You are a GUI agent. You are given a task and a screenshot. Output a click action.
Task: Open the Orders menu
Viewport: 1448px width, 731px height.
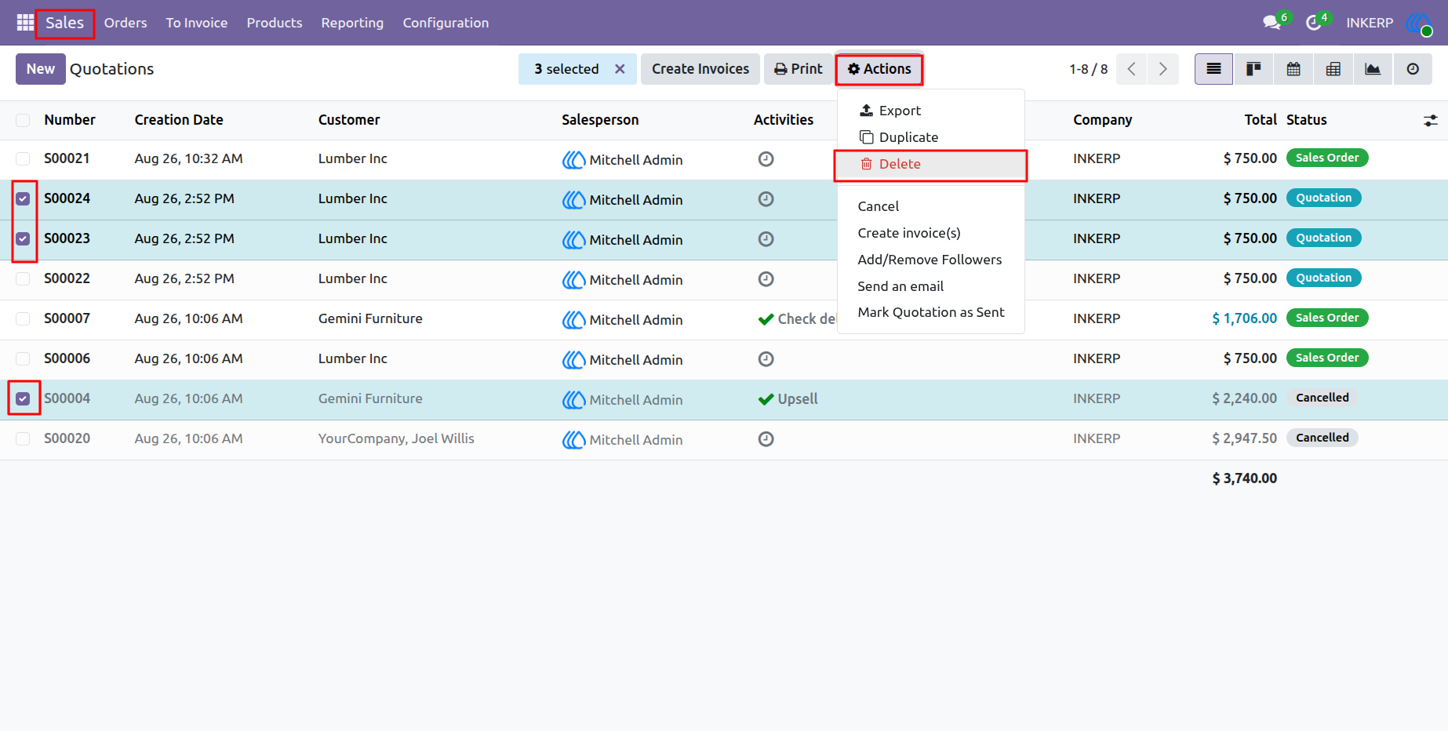click(x=126, y=23)
